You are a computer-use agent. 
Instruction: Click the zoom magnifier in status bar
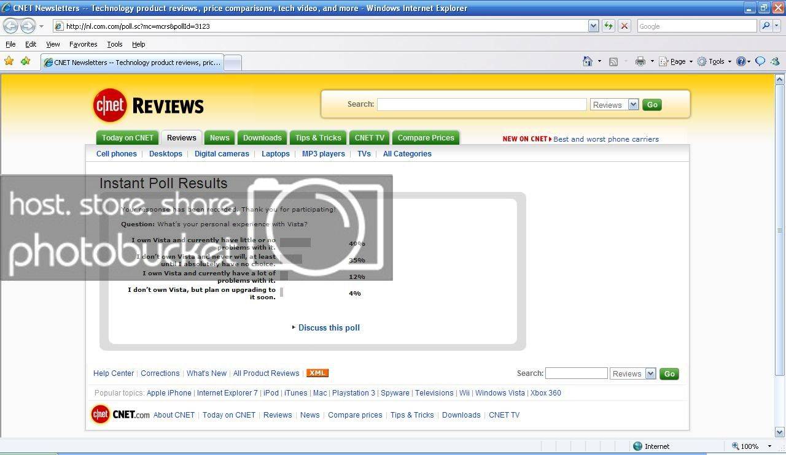click(x=736, y=446)
